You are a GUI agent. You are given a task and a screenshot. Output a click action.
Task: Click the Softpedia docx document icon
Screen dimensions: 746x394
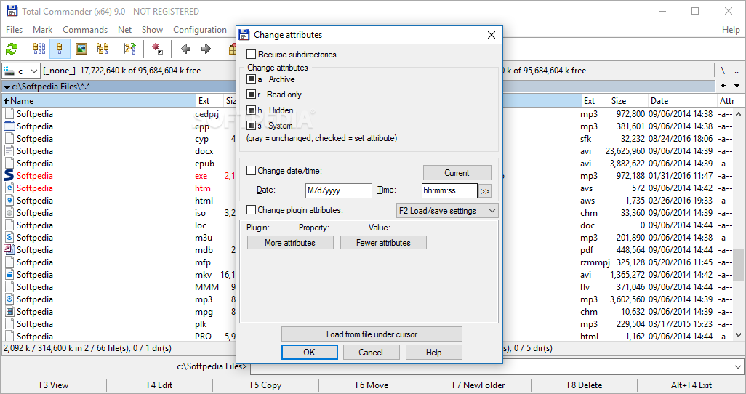pyautogui.click(x=9, y=151)
